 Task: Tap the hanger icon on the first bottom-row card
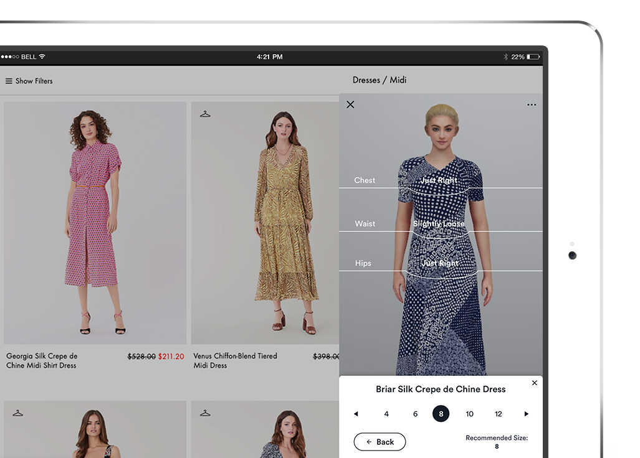tap(18, 413)
